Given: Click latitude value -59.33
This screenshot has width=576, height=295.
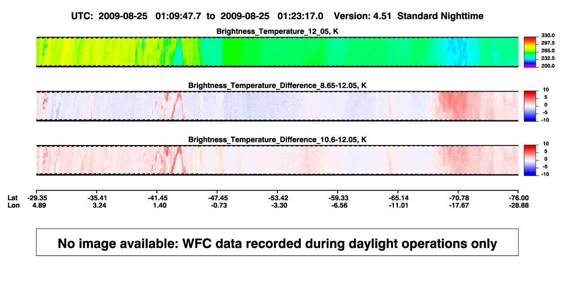Looking at the screenshot, I should (338, 198).
